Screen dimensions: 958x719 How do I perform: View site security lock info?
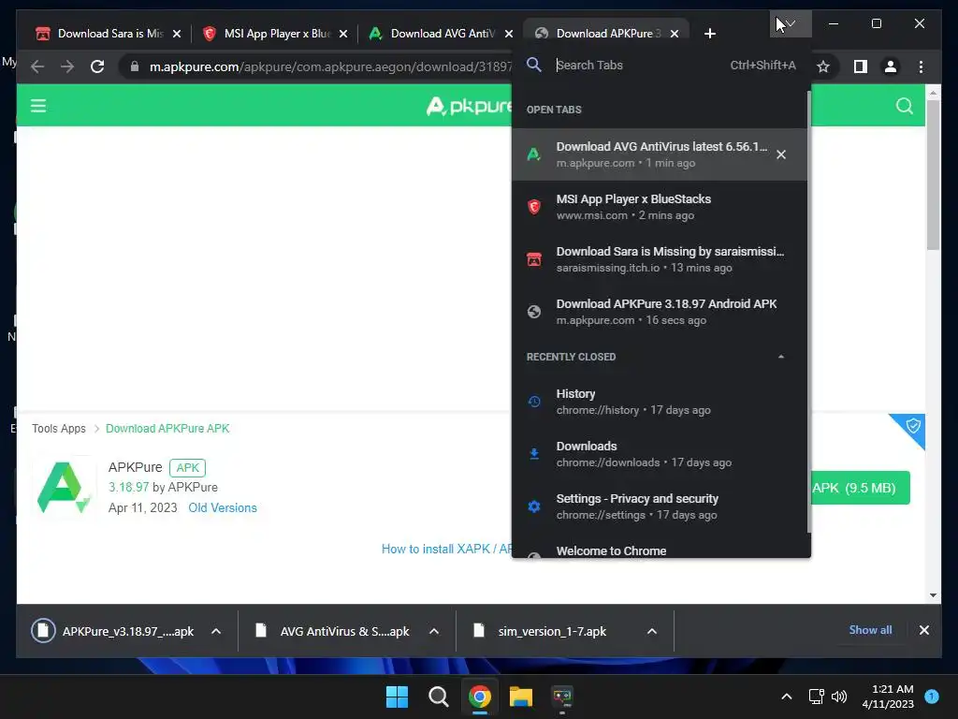coord(135,66)
